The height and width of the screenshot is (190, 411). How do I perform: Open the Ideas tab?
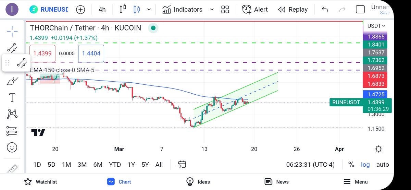[x=198, y=182]
